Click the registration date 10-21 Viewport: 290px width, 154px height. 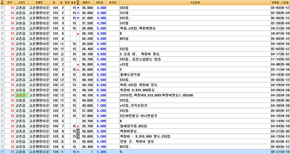tap(275, 29)
